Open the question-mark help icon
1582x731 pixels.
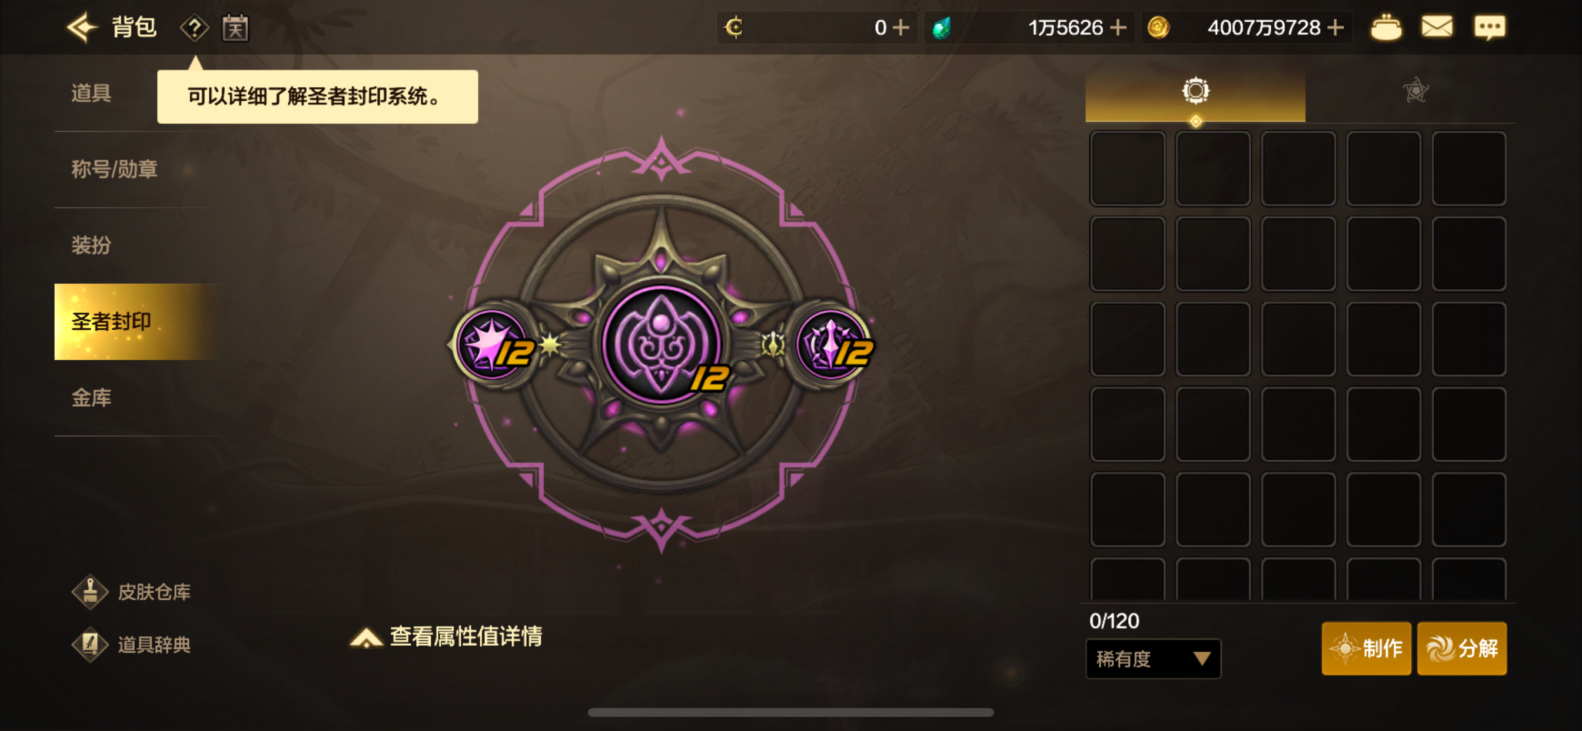[194, 28]
